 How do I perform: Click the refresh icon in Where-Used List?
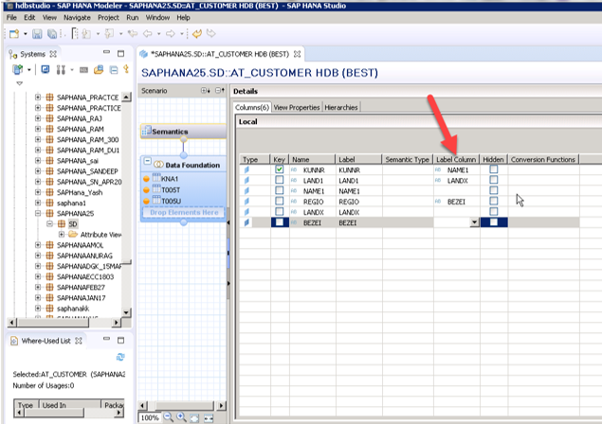click(120, 357)
